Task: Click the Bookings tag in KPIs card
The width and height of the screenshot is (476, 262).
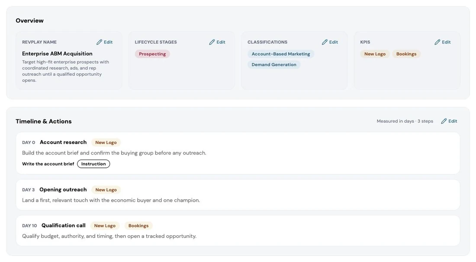Action: tap(406, 54)
